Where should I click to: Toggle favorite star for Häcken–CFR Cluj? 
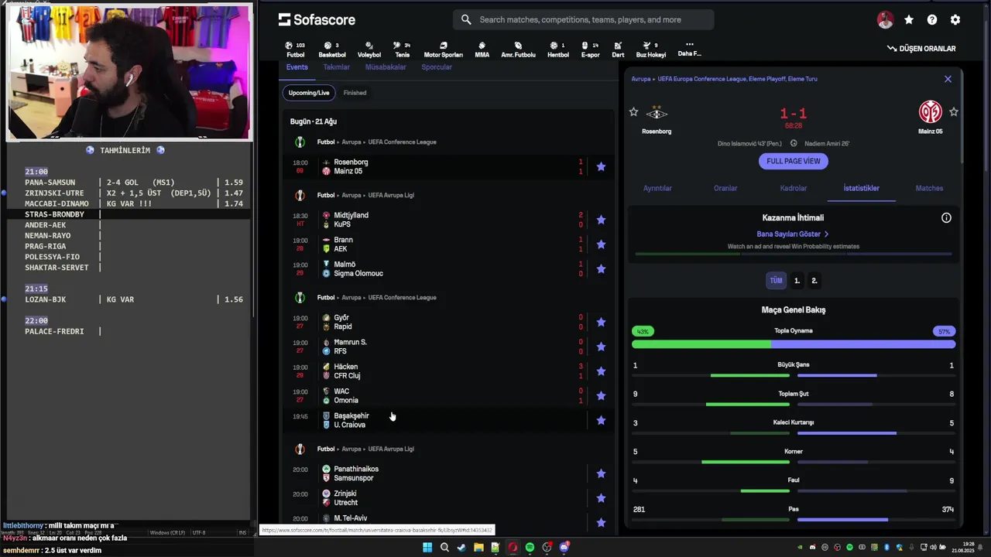(601, 371)
